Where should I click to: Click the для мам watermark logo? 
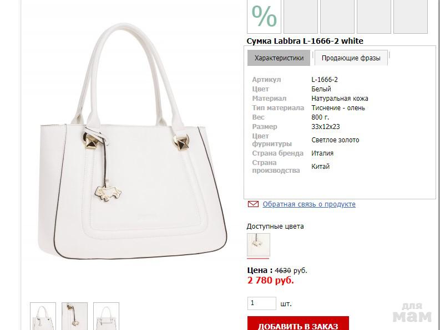[412, 312]
